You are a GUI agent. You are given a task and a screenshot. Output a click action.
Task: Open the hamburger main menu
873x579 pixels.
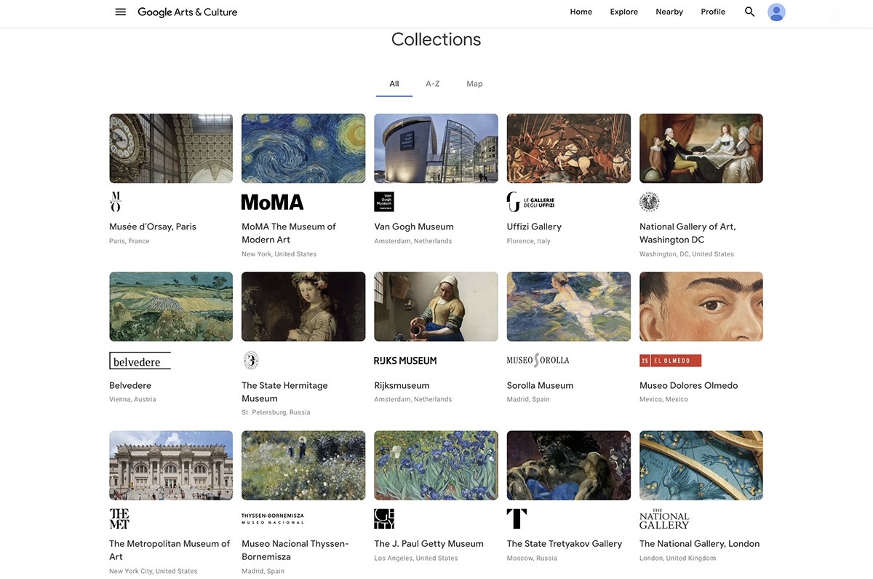tap(121, 12)
